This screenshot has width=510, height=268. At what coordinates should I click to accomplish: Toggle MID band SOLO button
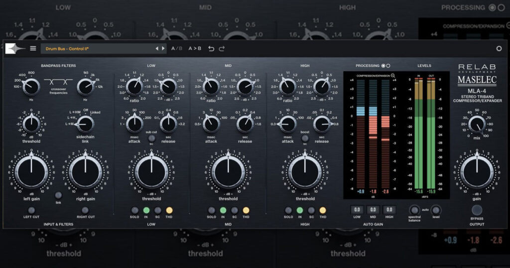pos(211,210)
